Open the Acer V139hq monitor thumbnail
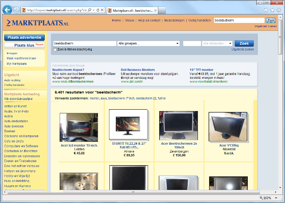 point(228,127)
